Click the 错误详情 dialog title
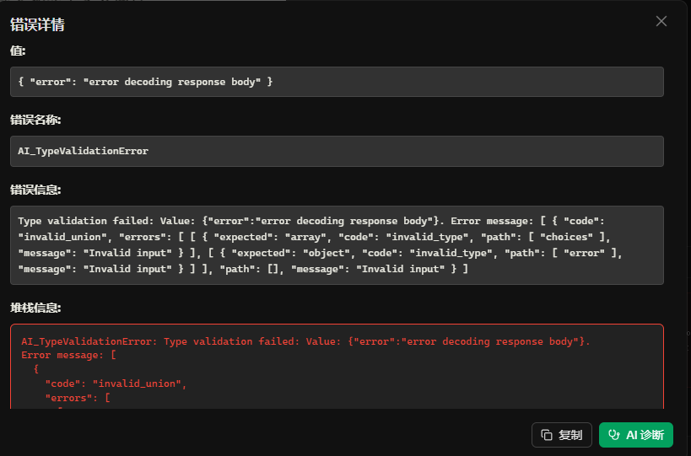 coord(37,24)
